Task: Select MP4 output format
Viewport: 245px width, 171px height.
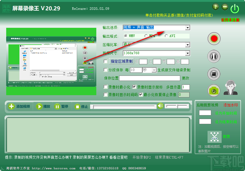Action: pos(146,36)
